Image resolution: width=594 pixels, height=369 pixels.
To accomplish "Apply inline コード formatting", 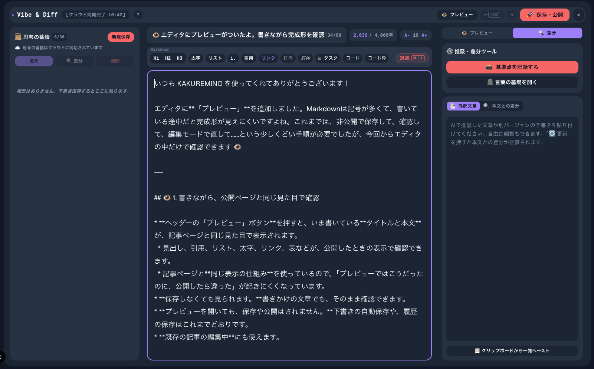I will coord(352,58).
